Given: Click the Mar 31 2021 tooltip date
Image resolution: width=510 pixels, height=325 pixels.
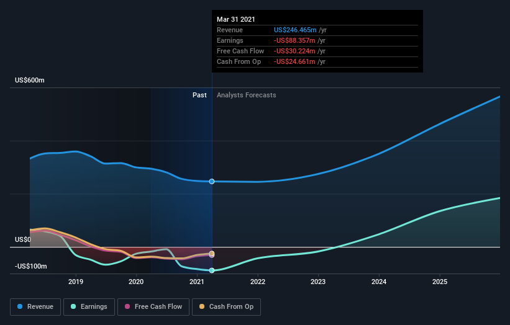Looking at the screenshot, I should pos(236,19).
